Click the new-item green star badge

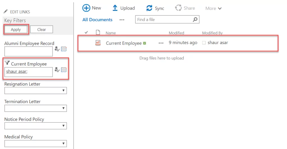point(145,43)
